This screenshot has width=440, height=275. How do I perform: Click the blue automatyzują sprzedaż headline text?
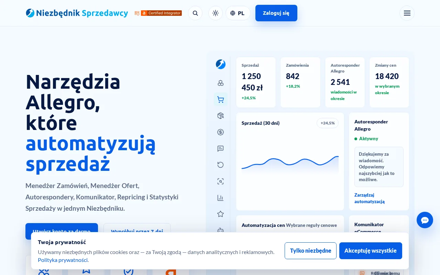(91, 153)
